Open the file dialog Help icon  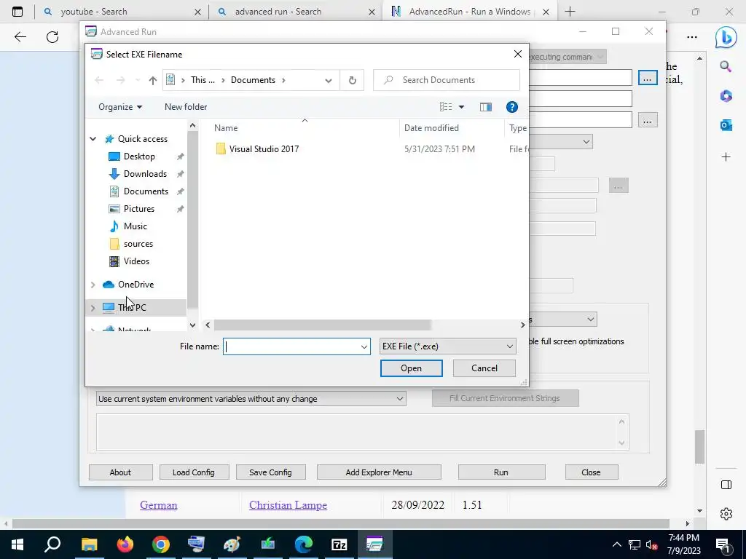pos(512,107)
